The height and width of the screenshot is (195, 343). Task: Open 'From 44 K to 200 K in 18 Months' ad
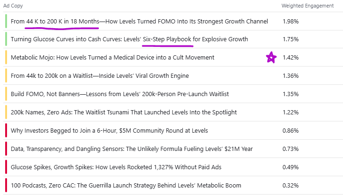pyautogui.click(x=139, y=21)
